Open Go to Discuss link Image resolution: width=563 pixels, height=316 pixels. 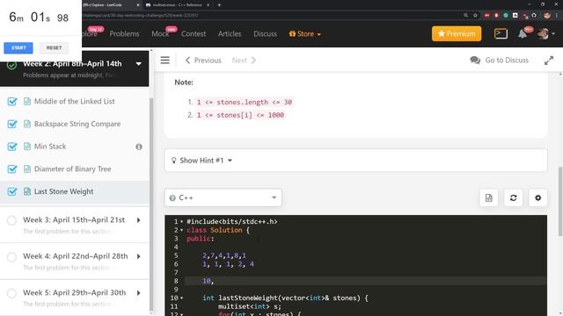[x=507, y=61]
